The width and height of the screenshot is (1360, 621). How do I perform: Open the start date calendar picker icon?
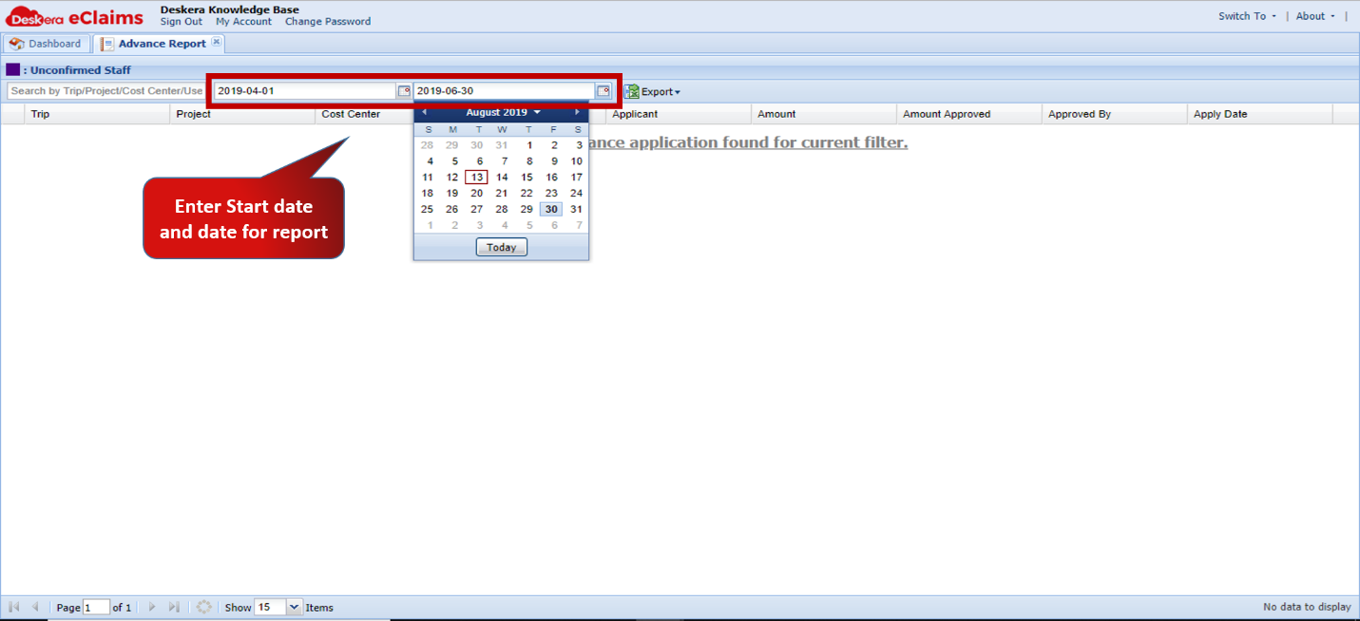[404, 91]
